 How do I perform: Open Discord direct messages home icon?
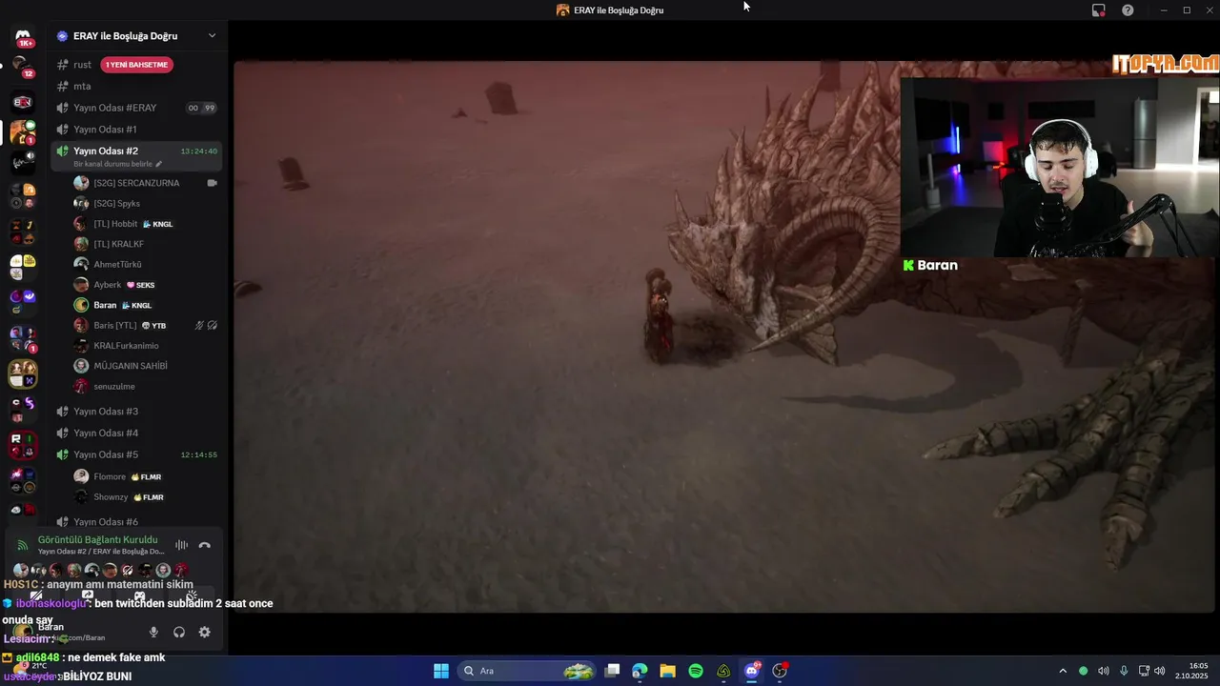click(23, 38)
